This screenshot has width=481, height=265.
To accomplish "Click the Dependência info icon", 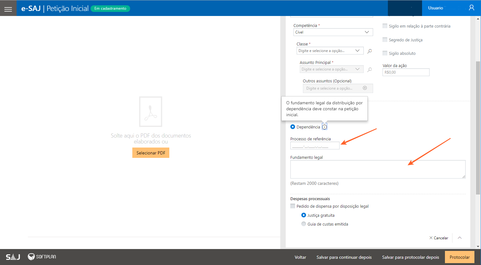I will 325,127.
